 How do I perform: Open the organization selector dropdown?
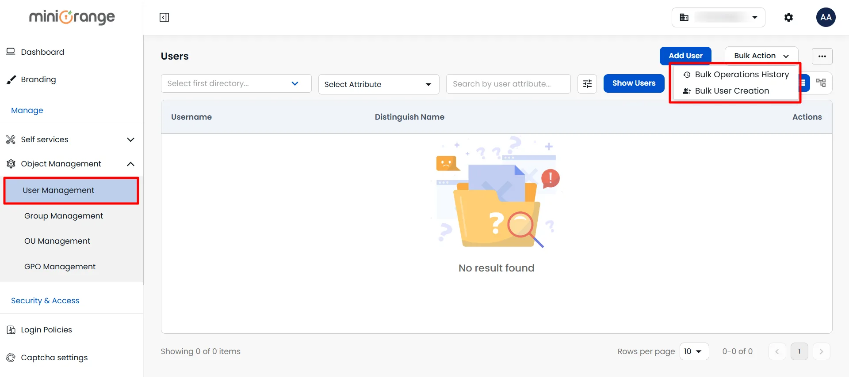[719, 17]
